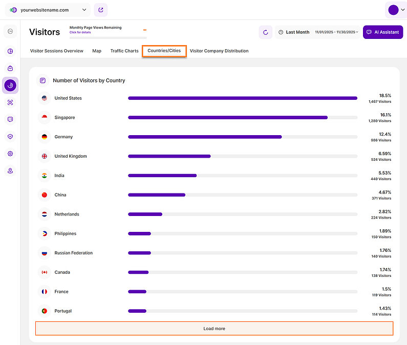Click the scan target icon in sidebar
This screenshot has width=407, height=345.
click(x=10, y=102)
